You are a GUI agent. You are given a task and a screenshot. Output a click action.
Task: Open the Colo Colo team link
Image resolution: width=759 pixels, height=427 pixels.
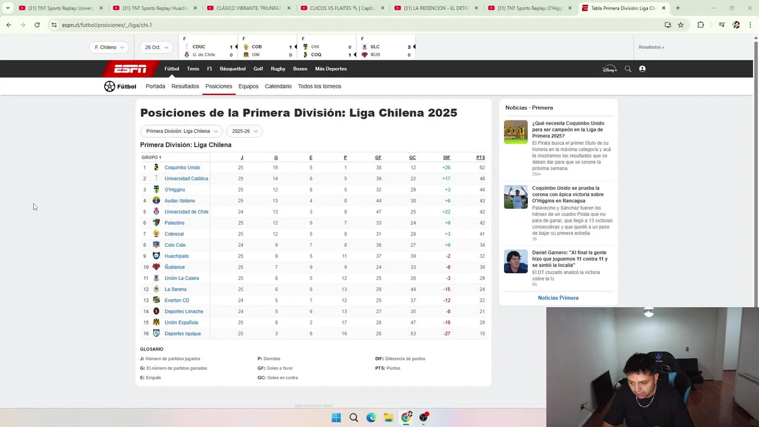point(175,245)
